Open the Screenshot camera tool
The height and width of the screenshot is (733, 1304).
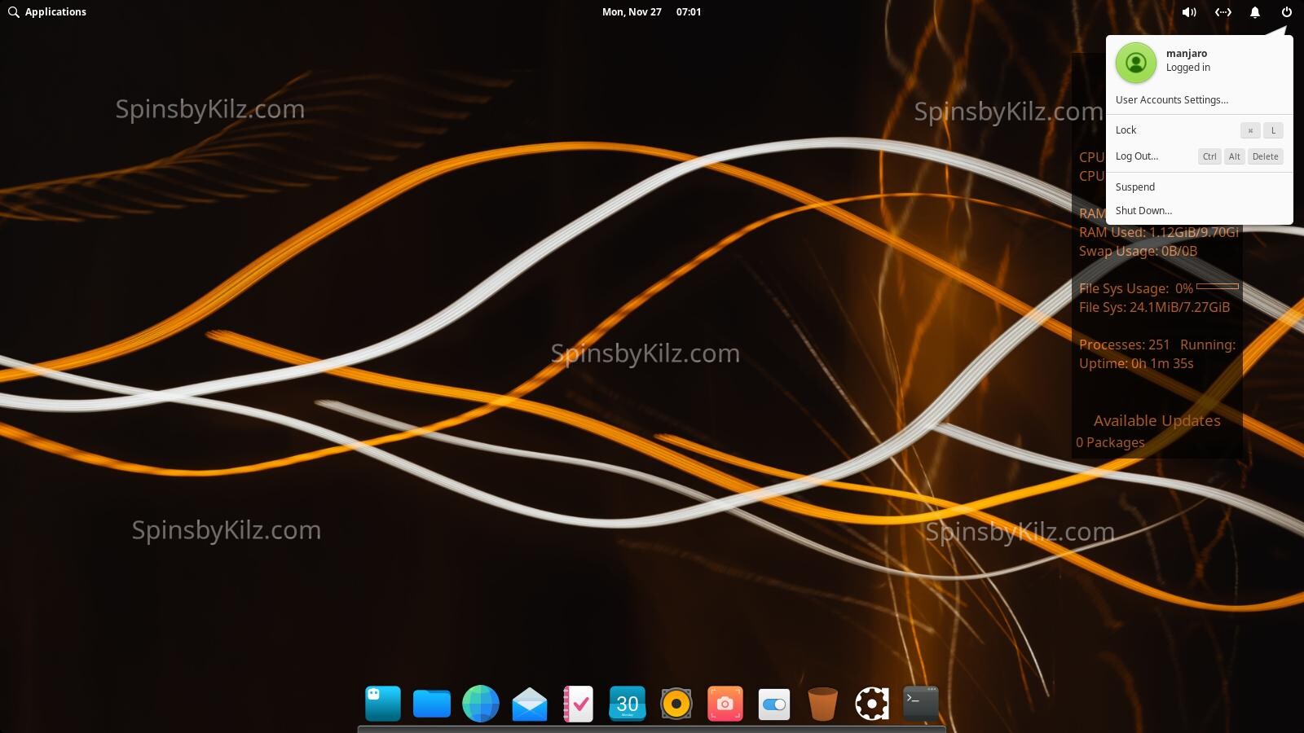tap(725, 703)
